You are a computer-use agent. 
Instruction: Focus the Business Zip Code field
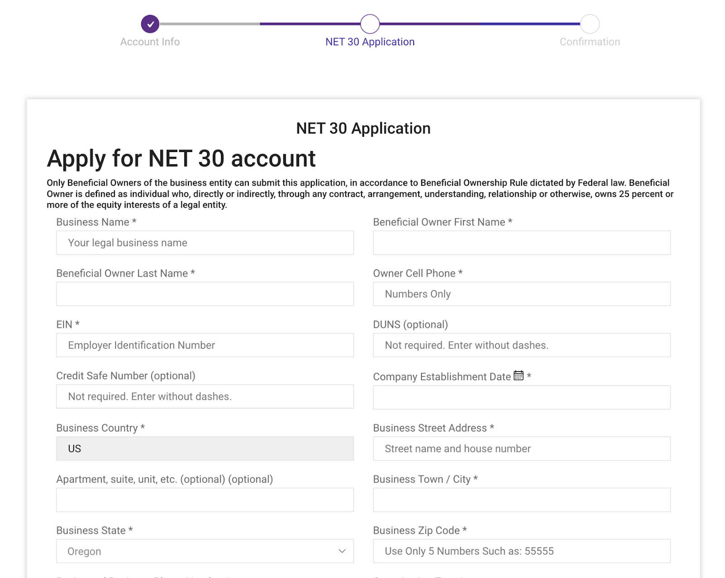[x=522, y=551]
